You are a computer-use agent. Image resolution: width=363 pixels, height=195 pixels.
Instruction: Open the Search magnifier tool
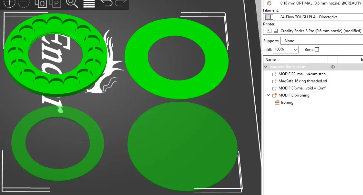72,3
